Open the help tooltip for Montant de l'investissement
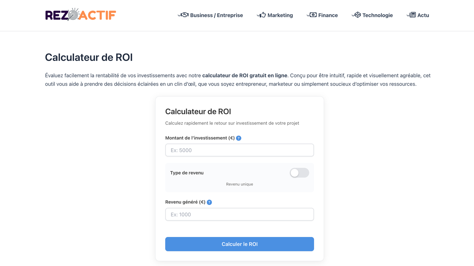The image size is (474, 266). [x=239, y=138]
